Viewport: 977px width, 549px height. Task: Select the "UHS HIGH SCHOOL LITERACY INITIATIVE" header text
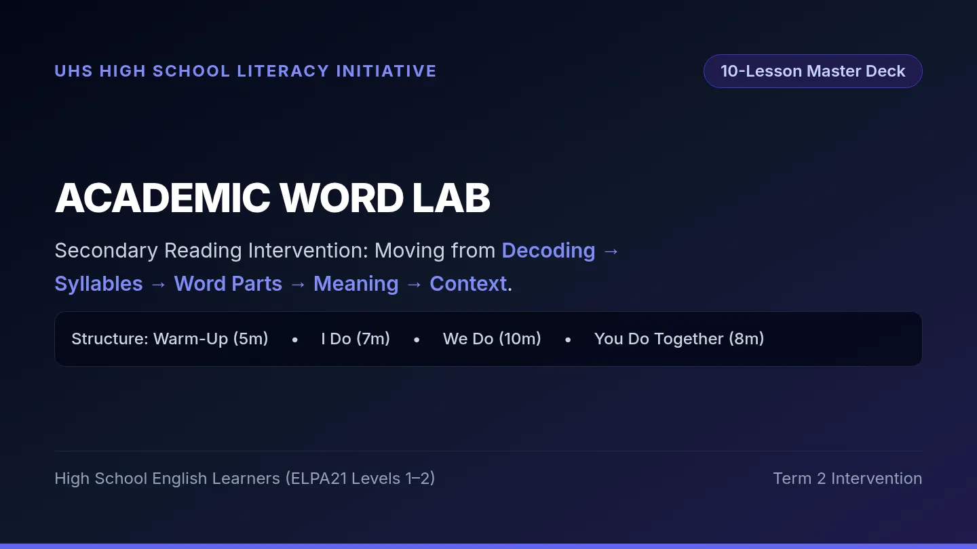tap(246, 71)
